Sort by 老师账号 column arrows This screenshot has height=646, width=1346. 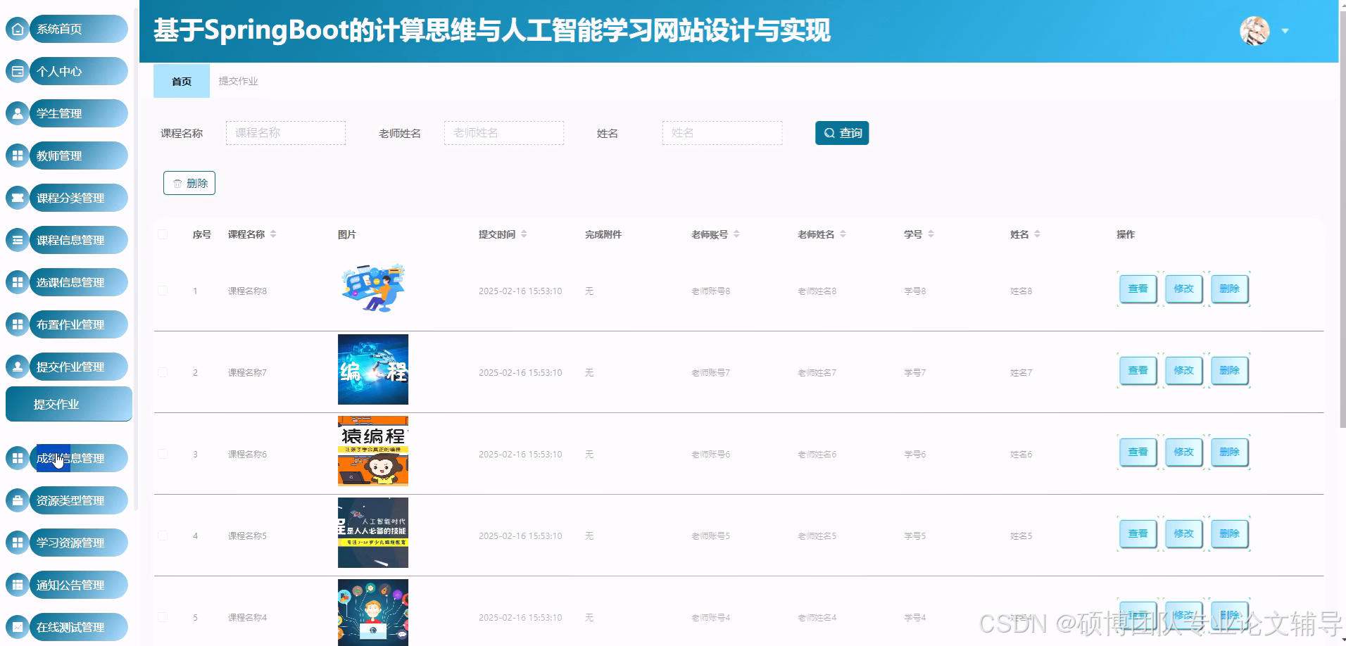(x=736, y=234)
